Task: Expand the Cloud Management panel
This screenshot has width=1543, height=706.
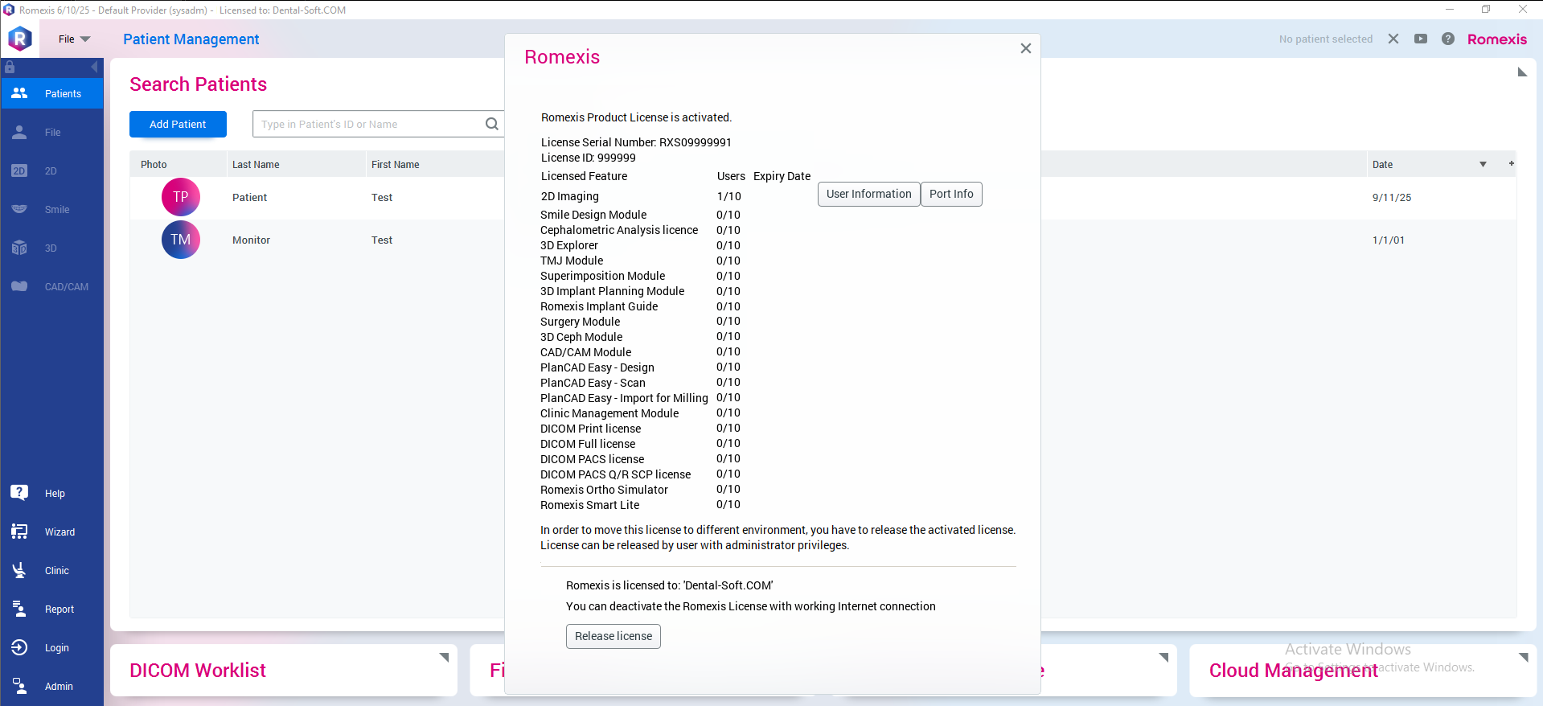Action: [1523, 658]
